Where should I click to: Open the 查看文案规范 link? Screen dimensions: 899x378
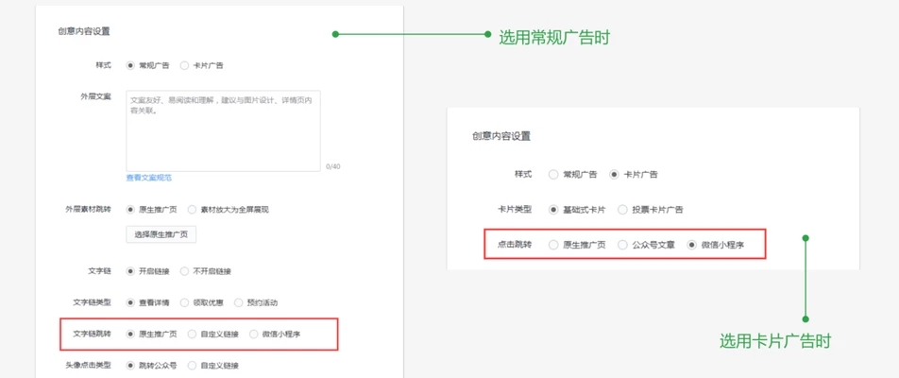click(x=149, y=178)
